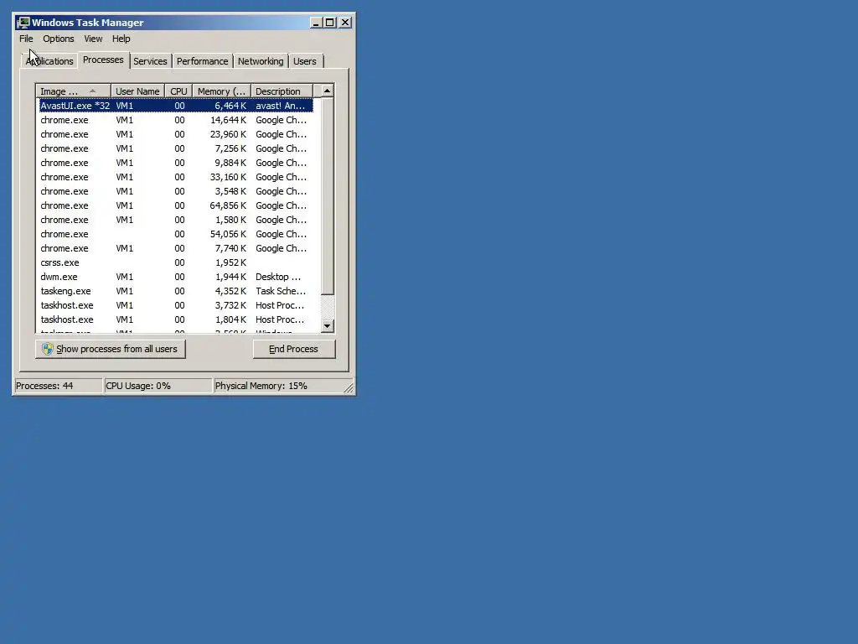This screenshot has width=858, height=644.
Task: Select chrome.exe using 1,580 K memory
Action: click(x=176, y=220)
